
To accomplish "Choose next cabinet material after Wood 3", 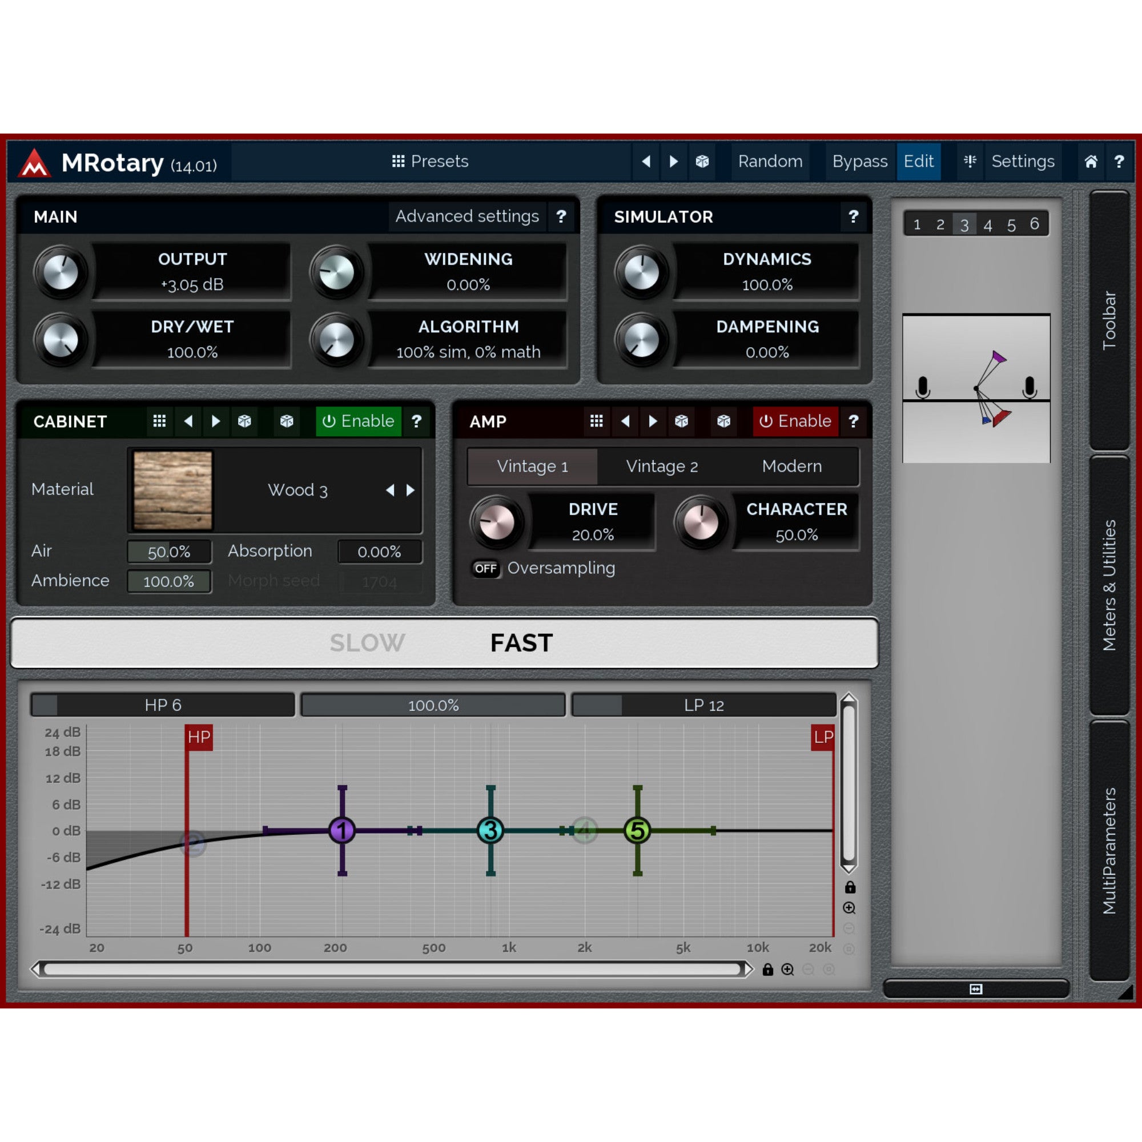I will pos(410,490).
